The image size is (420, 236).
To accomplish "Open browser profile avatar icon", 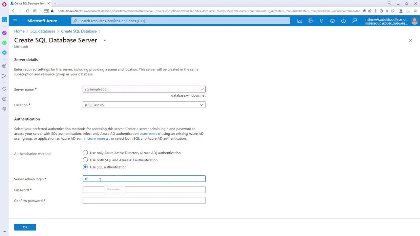I will click(401, 11).
